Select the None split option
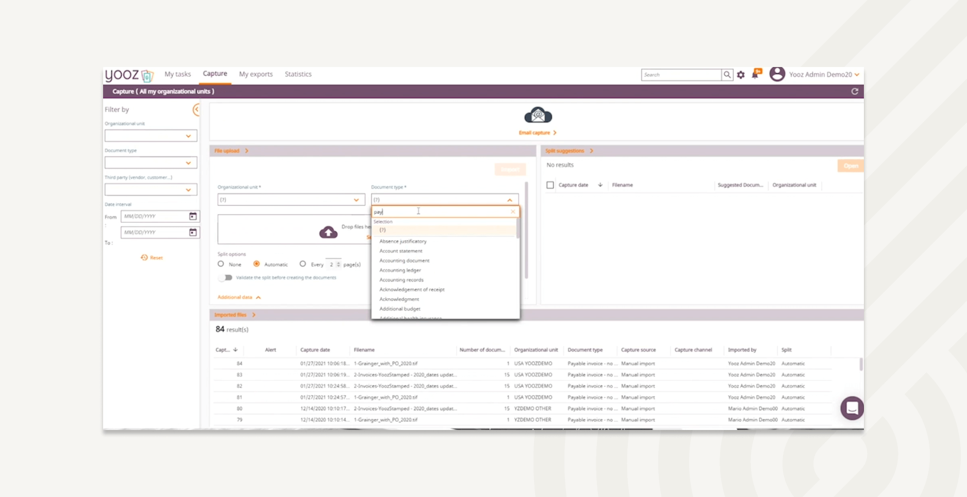The width and height of the screenshot is (967, 497). point(221,264)
